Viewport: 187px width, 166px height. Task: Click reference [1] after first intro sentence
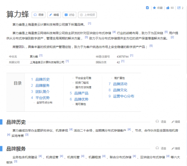[89, 23]
